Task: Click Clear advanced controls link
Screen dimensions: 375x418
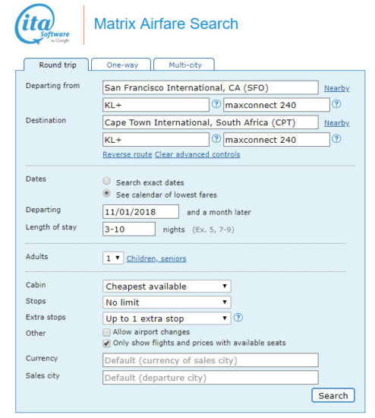Action: pos(197,154)
